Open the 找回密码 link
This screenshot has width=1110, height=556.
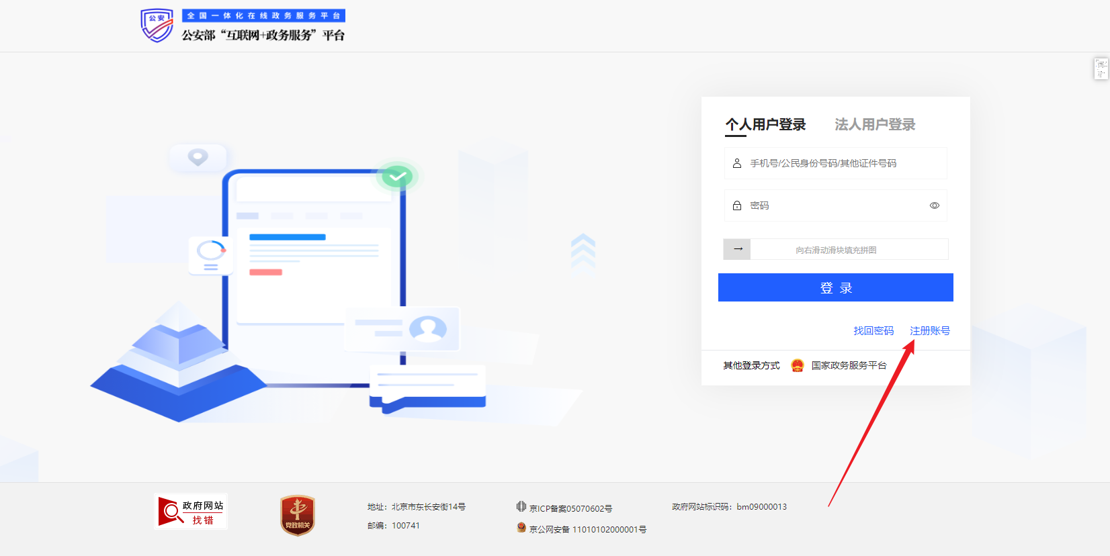(873, 330)
